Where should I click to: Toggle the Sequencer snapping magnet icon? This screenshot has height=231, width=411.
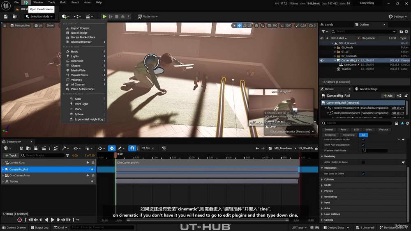[132, 149]
